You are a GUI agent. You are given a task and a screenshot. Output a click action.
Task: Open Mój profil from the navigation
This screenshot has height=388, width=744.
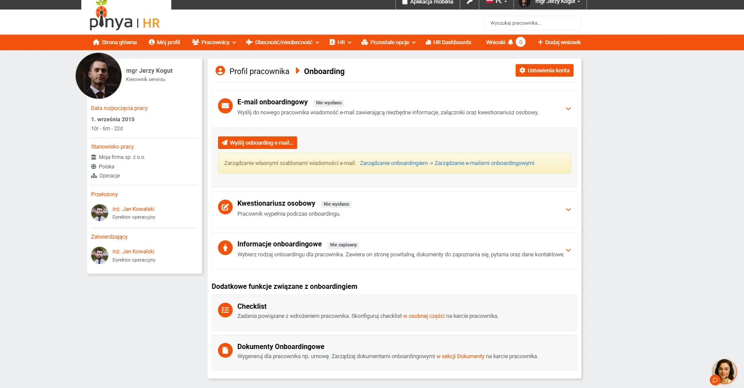point(164,42)
